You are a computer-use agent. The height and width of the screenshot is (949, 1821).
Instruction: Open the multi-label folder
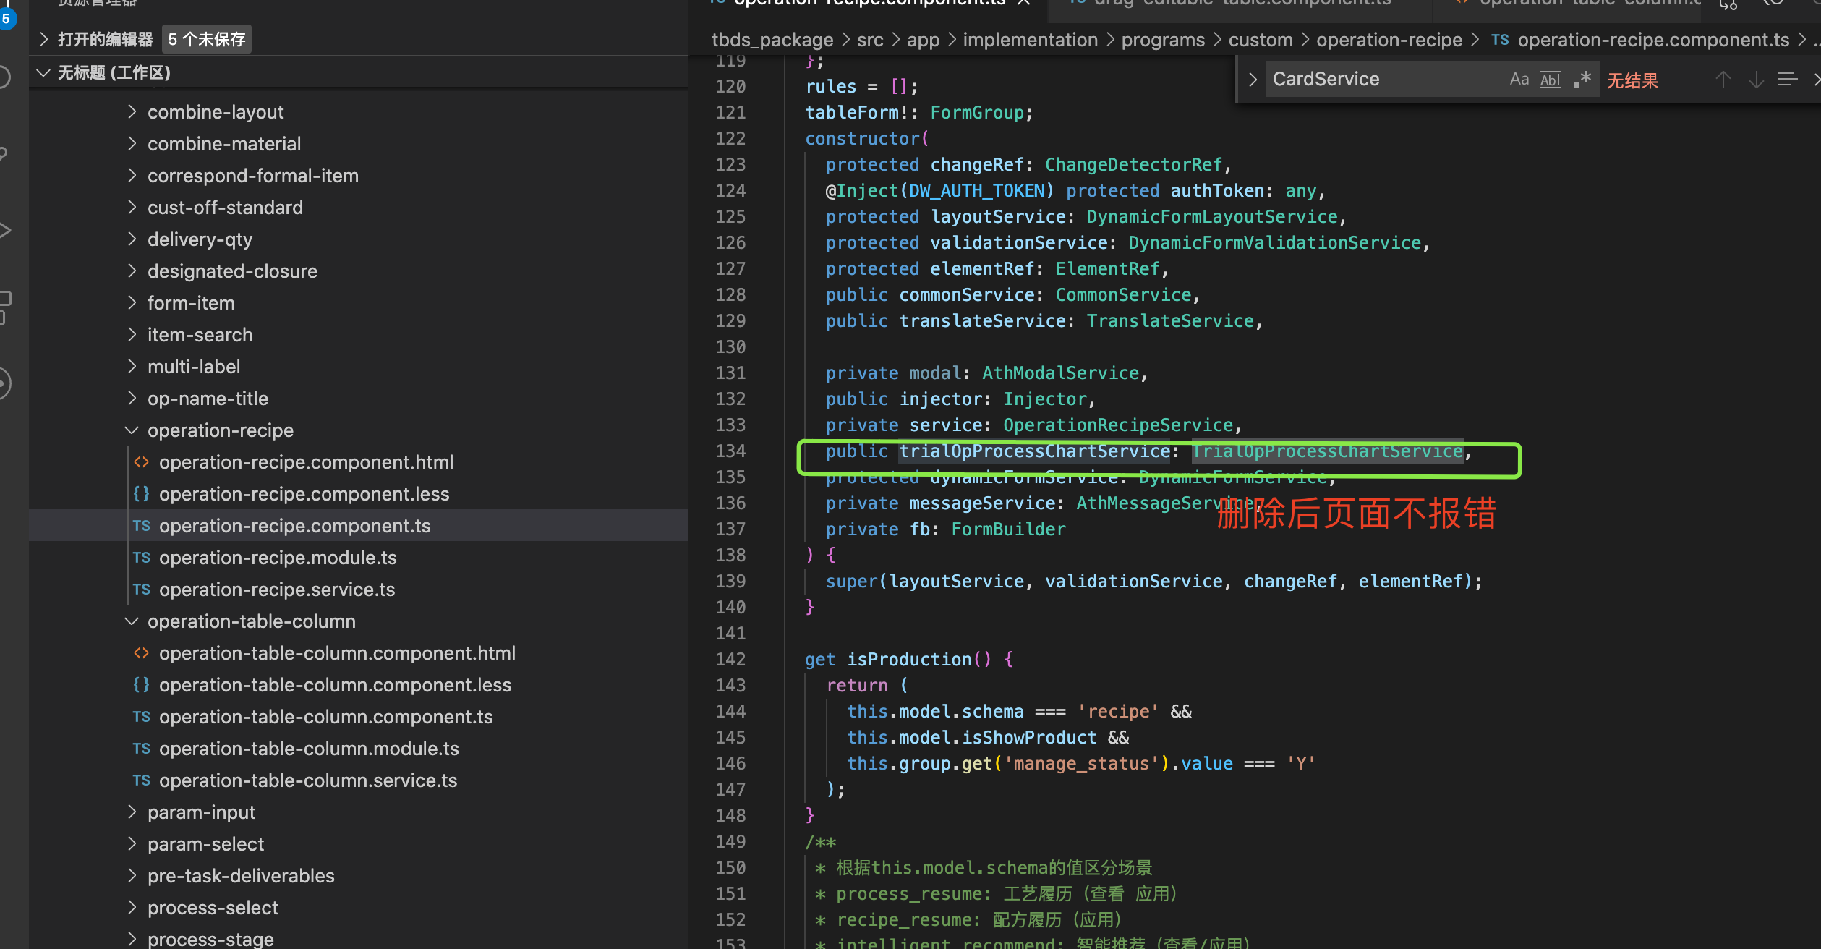tap(193, 367)
